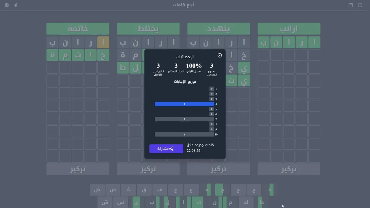Click the مجموع المحاولات label
Image resolution: width=370 pixels, height=208 pixels.
(x=212, y=73)
